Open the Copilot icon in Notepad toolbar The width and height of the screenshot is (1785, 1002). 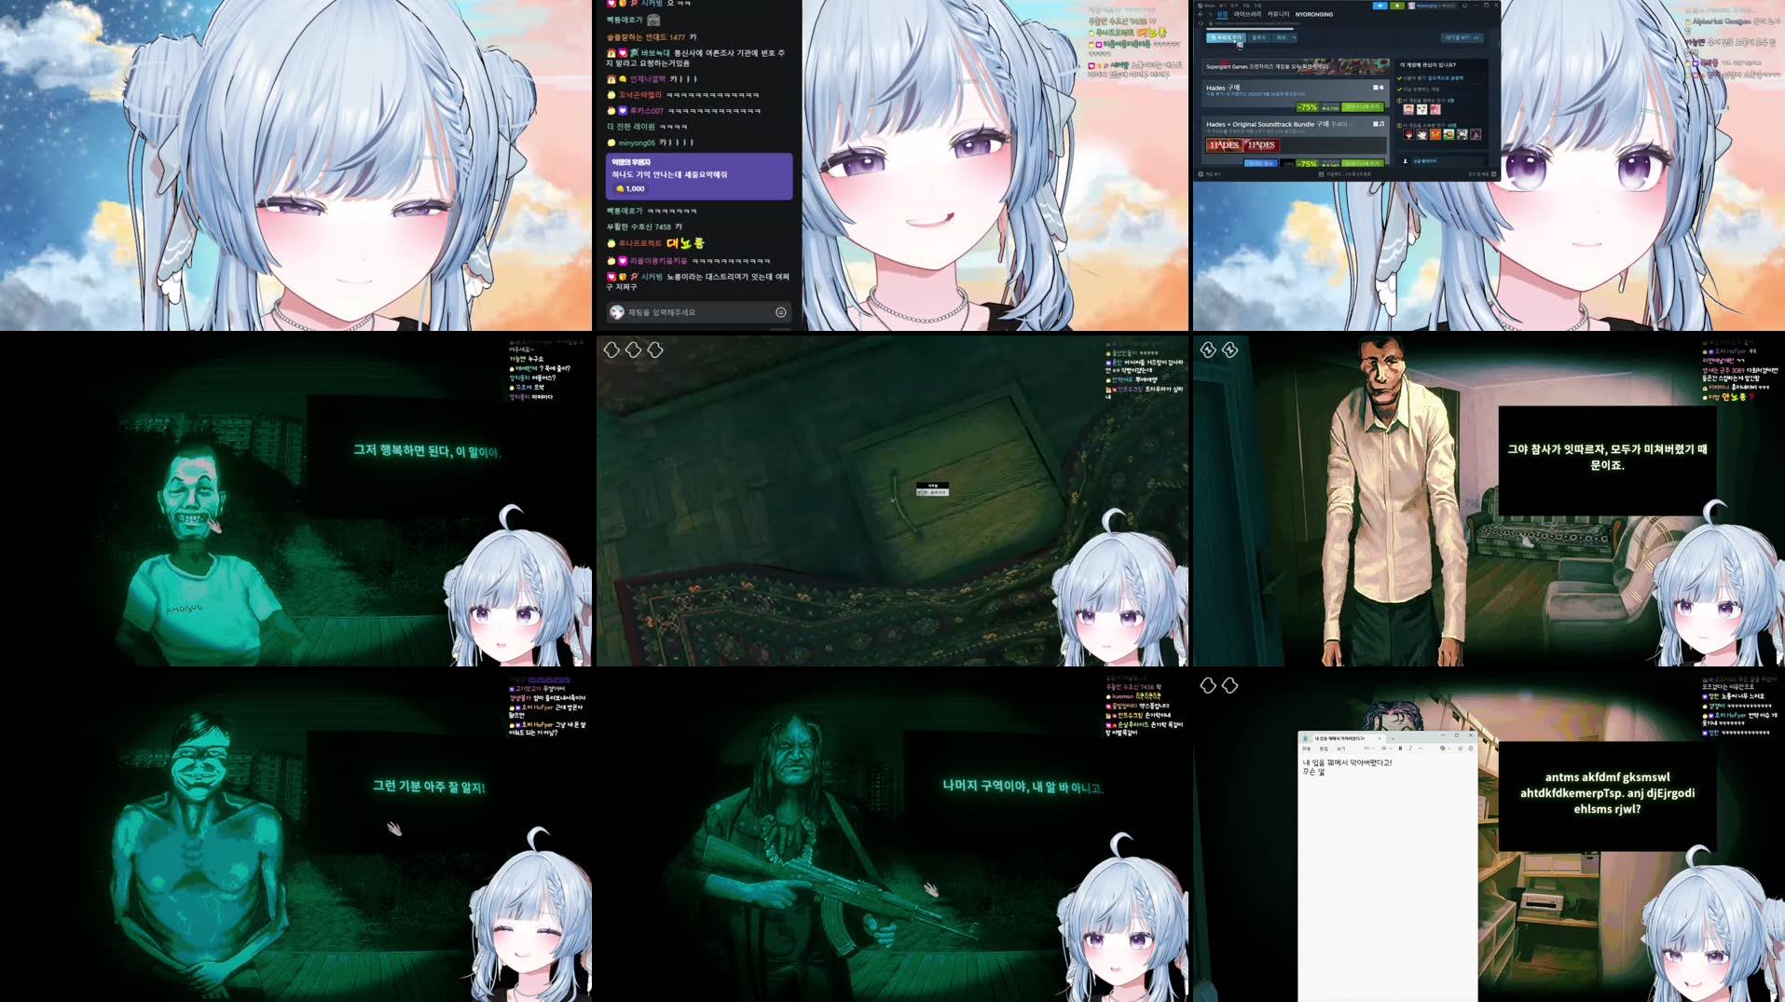1443,748
